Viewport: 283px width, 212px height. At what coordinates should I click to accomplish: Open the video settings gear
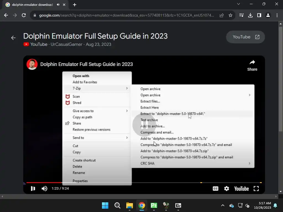point(227,189)
